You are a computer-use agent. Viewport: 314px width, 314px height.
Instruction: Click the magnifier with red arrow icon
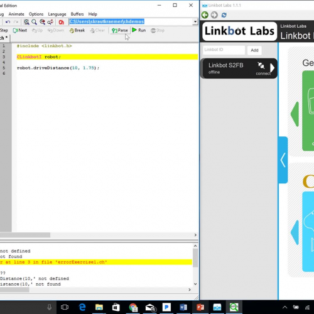(42, 22)
